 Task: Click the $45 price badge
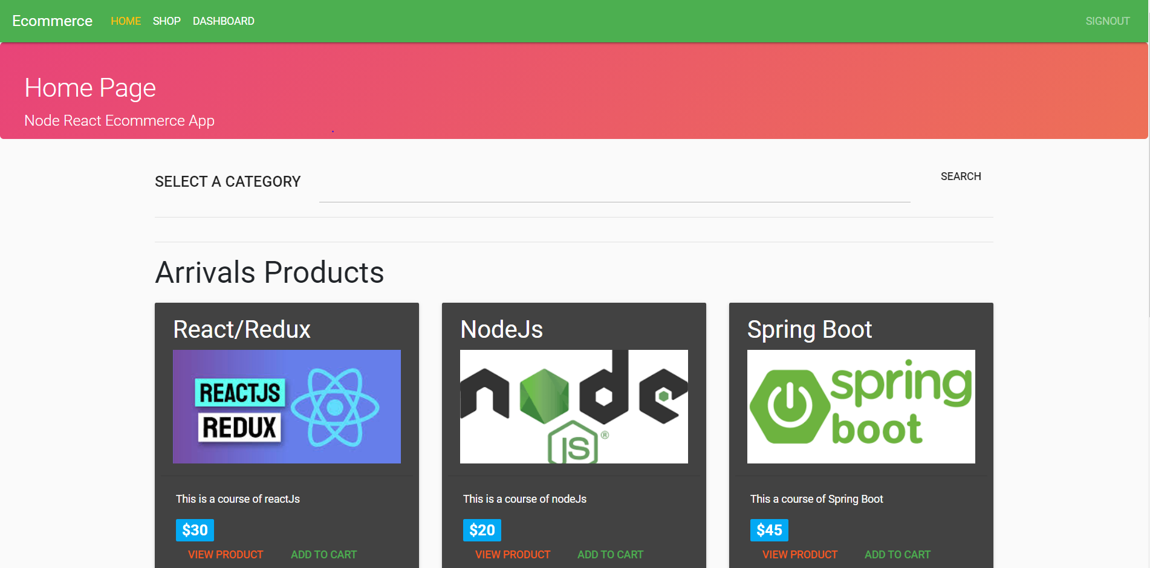pos(769,530)
